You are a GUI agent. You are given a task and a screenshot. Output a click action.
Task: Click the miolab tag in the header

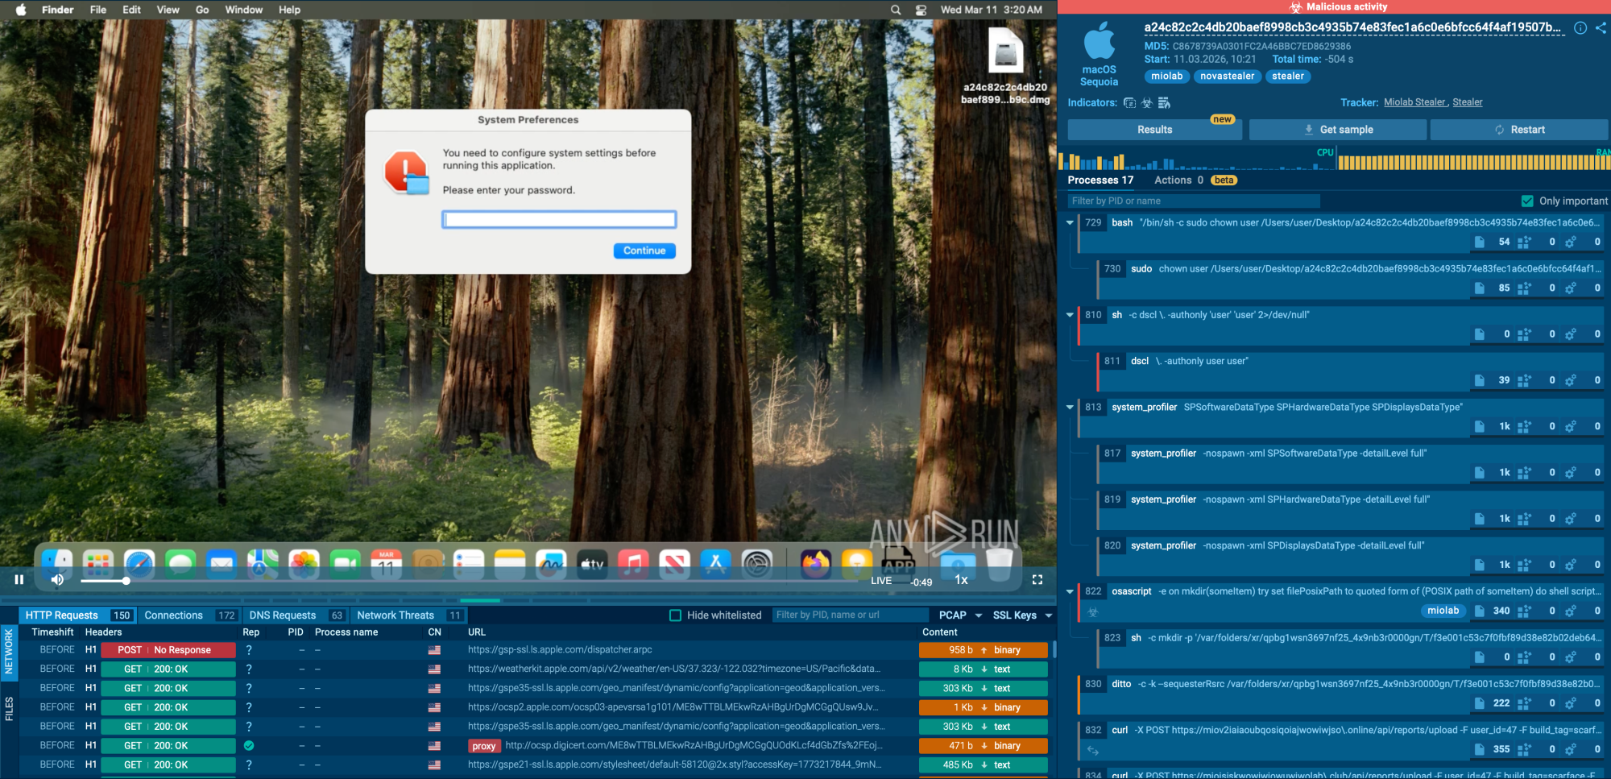1166,77
